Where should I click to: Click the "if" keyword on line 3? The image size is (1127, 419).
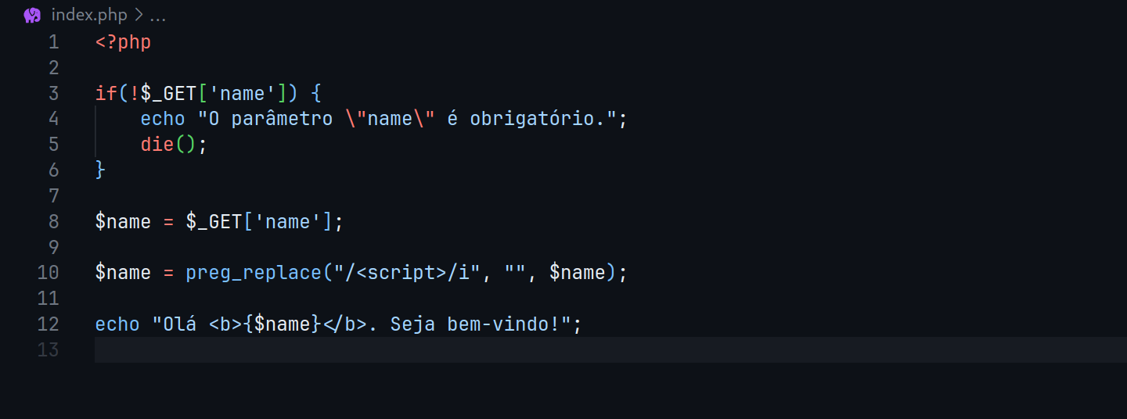click(106, 94)
